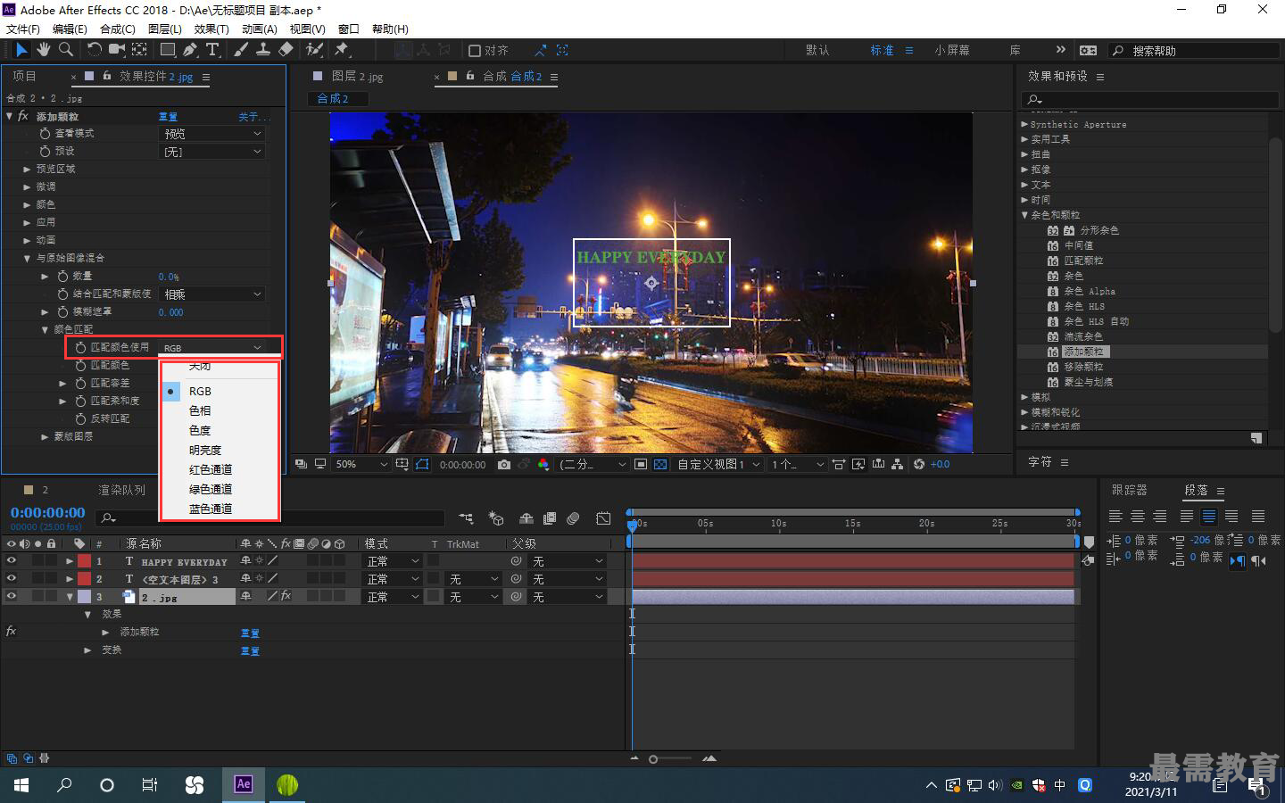Viewport: 1285px width, 803px height.
Task: Expand the 预览区域 property group
Action: (27, 170)
